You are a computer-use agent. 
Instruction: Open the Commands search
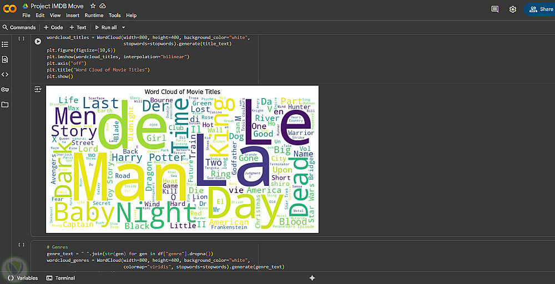[x=19, y=28]
